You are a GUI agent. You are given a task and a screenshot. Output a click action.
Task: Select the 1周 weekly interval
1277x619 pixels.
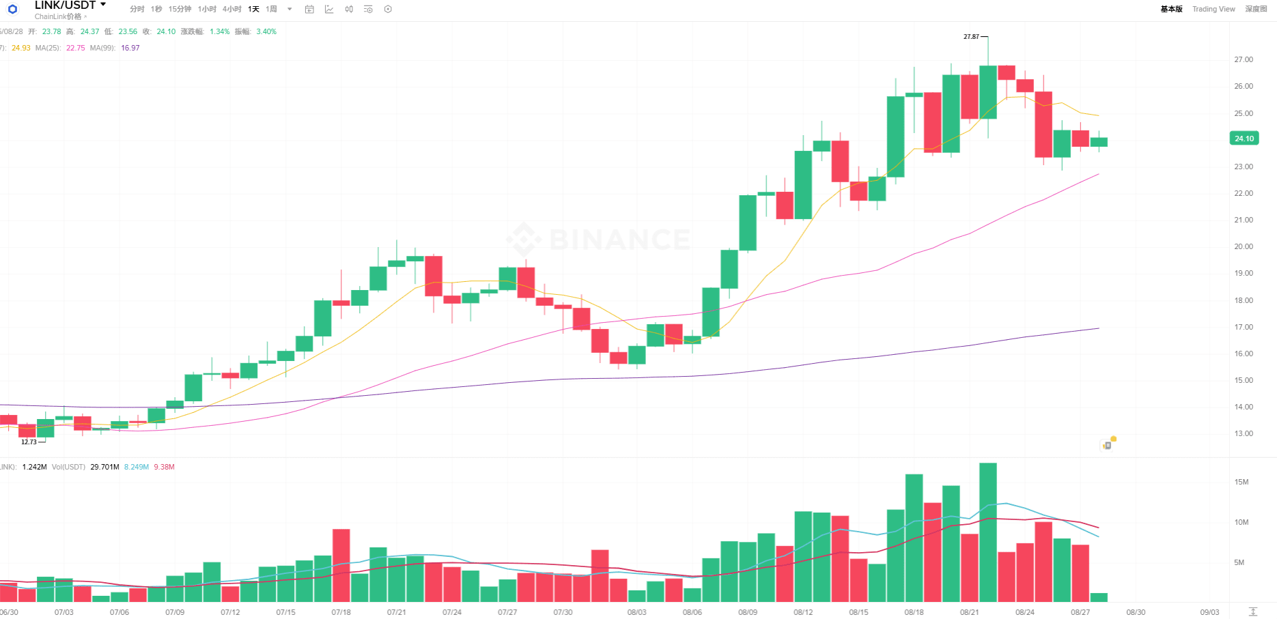271,10
